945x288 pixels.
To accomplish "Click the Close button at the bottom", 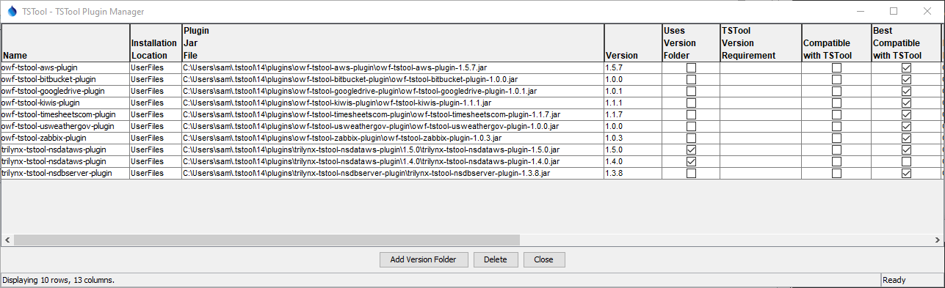I will pos(543,259).
